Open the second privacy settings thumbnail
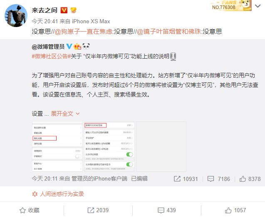Screen dimensions: 265x218 coord(109,146)
